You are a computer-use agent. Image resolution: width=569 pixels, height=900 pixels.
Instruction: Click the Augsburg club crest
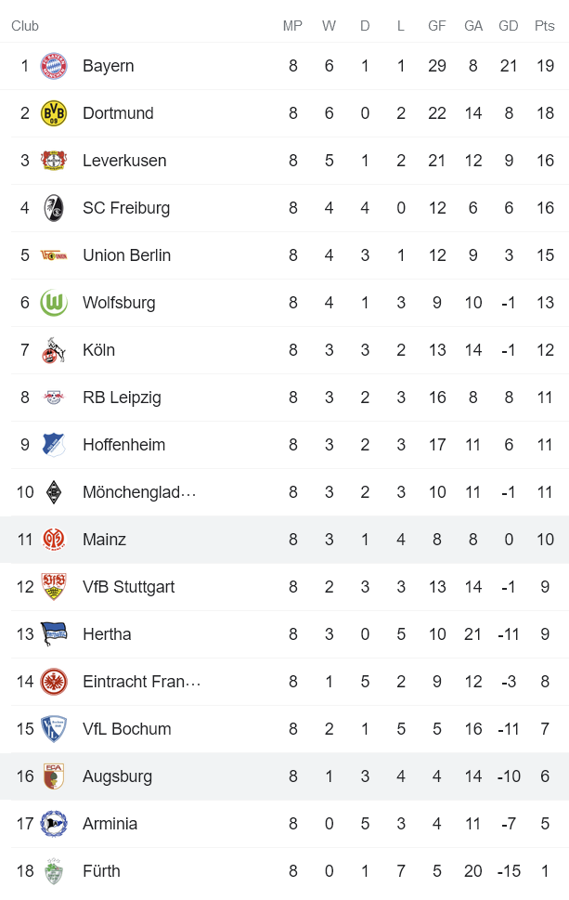pyautogui.click(x=54, y=776)
